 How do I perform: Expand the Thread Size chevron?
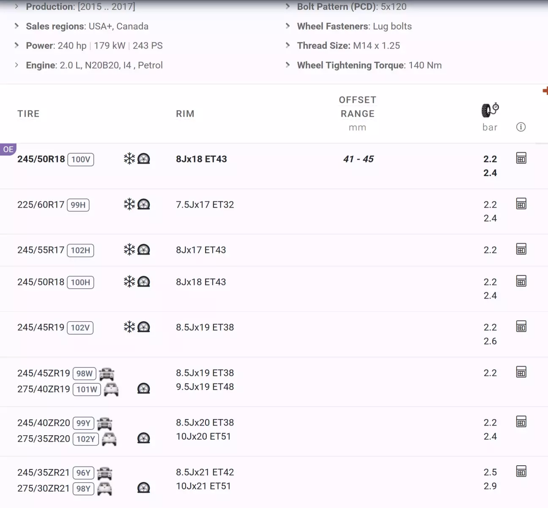tap(288, 46)
